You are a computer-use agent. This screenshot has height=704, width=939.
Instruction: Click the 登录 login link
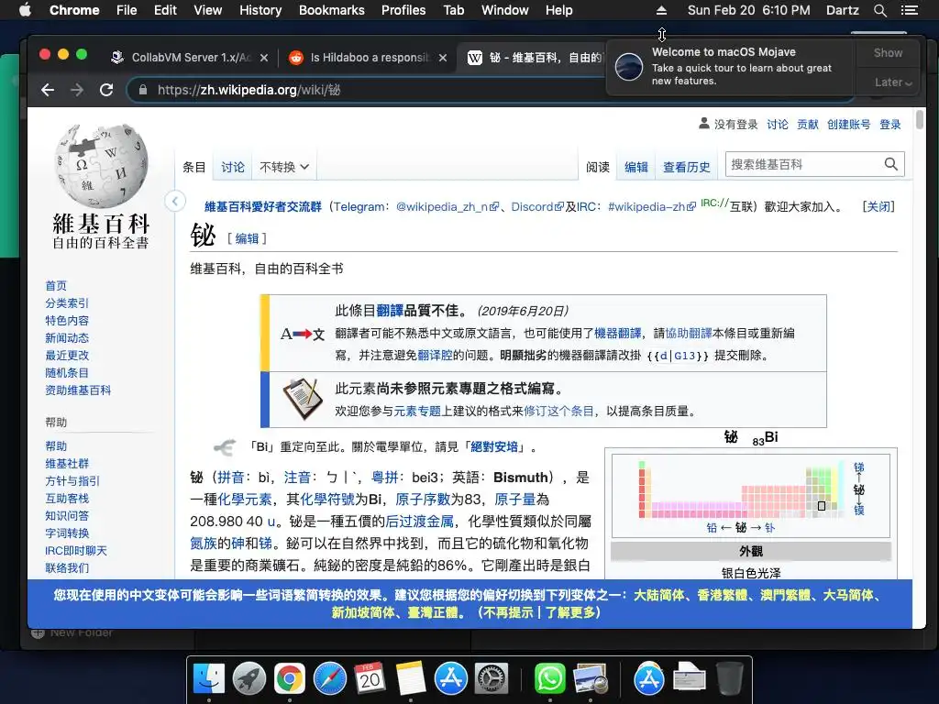[x=889, y=124]
